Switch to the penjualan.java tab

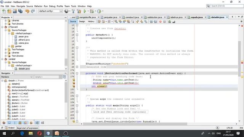[111, 17]
